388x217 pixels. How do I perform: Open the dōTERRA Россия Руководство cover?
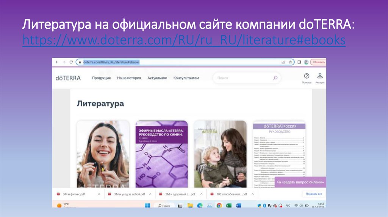click(x=279, y=154)
